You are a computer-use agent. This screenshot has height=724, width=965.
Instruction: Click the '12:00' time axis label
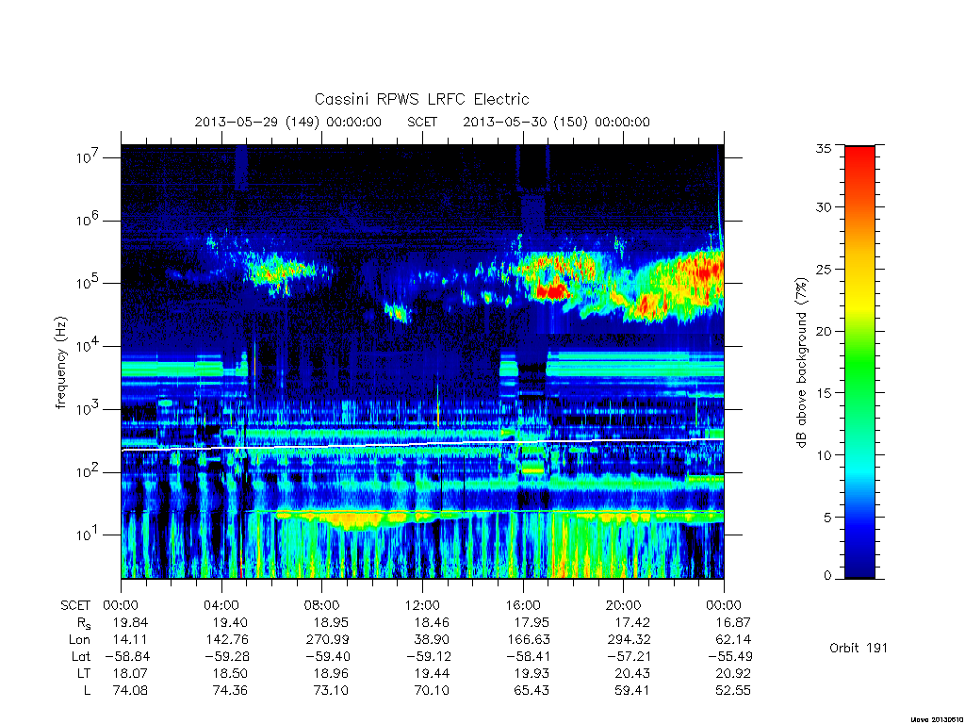[x=423, y=605]
